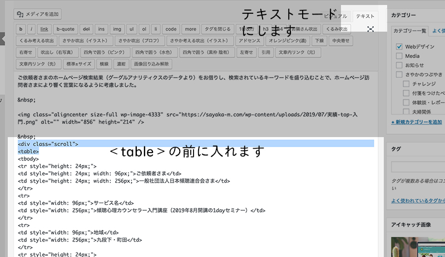The image size is (445, 257).
Task: Insert blockquote using the b-quote button
Action: click(65, 29)
